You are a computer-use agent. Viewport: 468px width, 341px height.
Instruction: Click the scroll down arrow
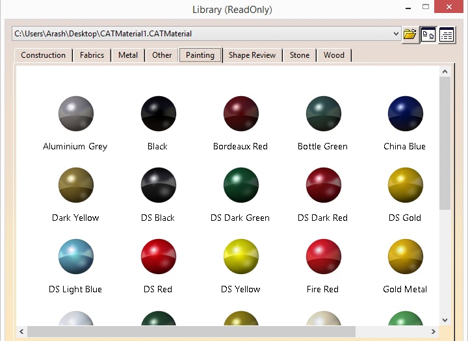[445, 319]
